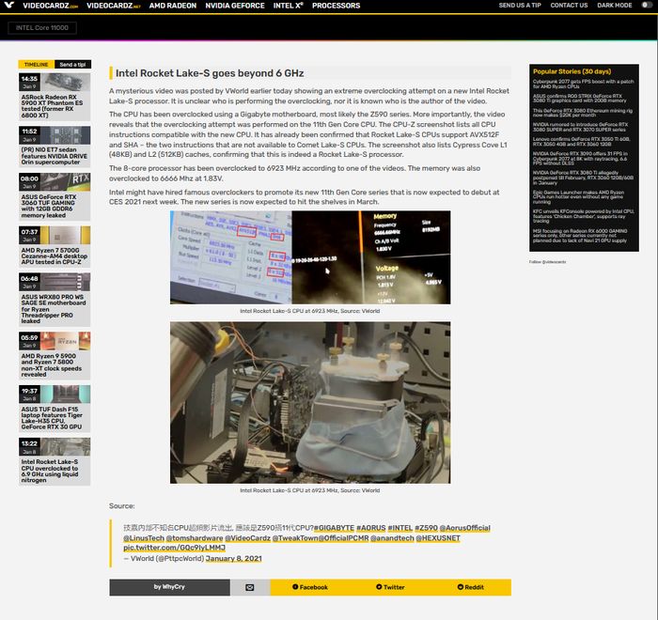Click Popular Stories (30 days) heading

coord(572,71)
